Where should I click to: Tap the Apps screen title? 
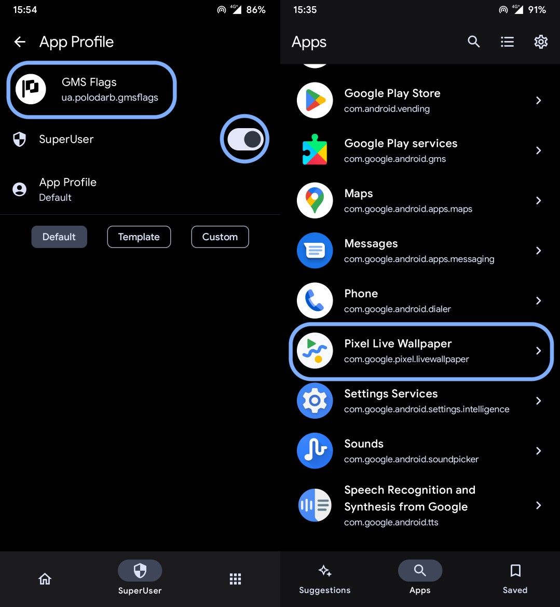pos(309,42)
